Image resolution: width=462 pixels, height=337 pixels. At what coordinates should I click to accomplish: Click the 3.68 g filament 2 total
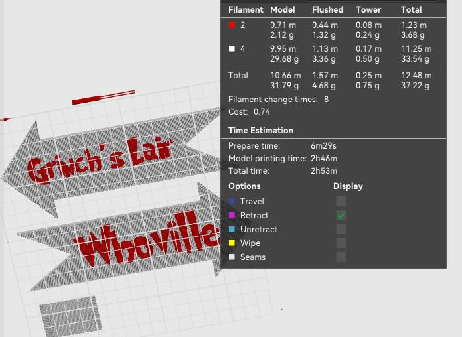pyautogui.click(x=413, y=35)
